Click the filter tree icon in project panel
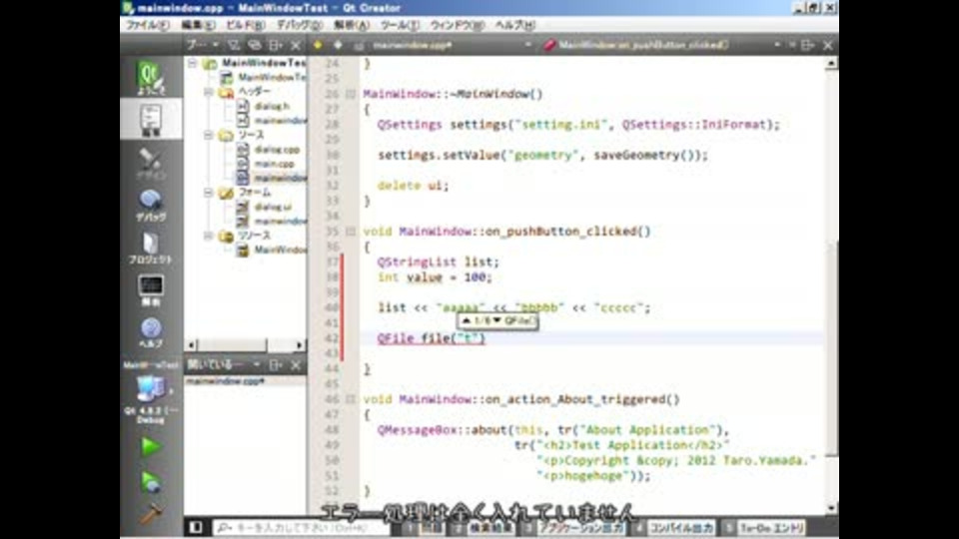The width and height of the screenshot is (959, 539). pos(234,45)
